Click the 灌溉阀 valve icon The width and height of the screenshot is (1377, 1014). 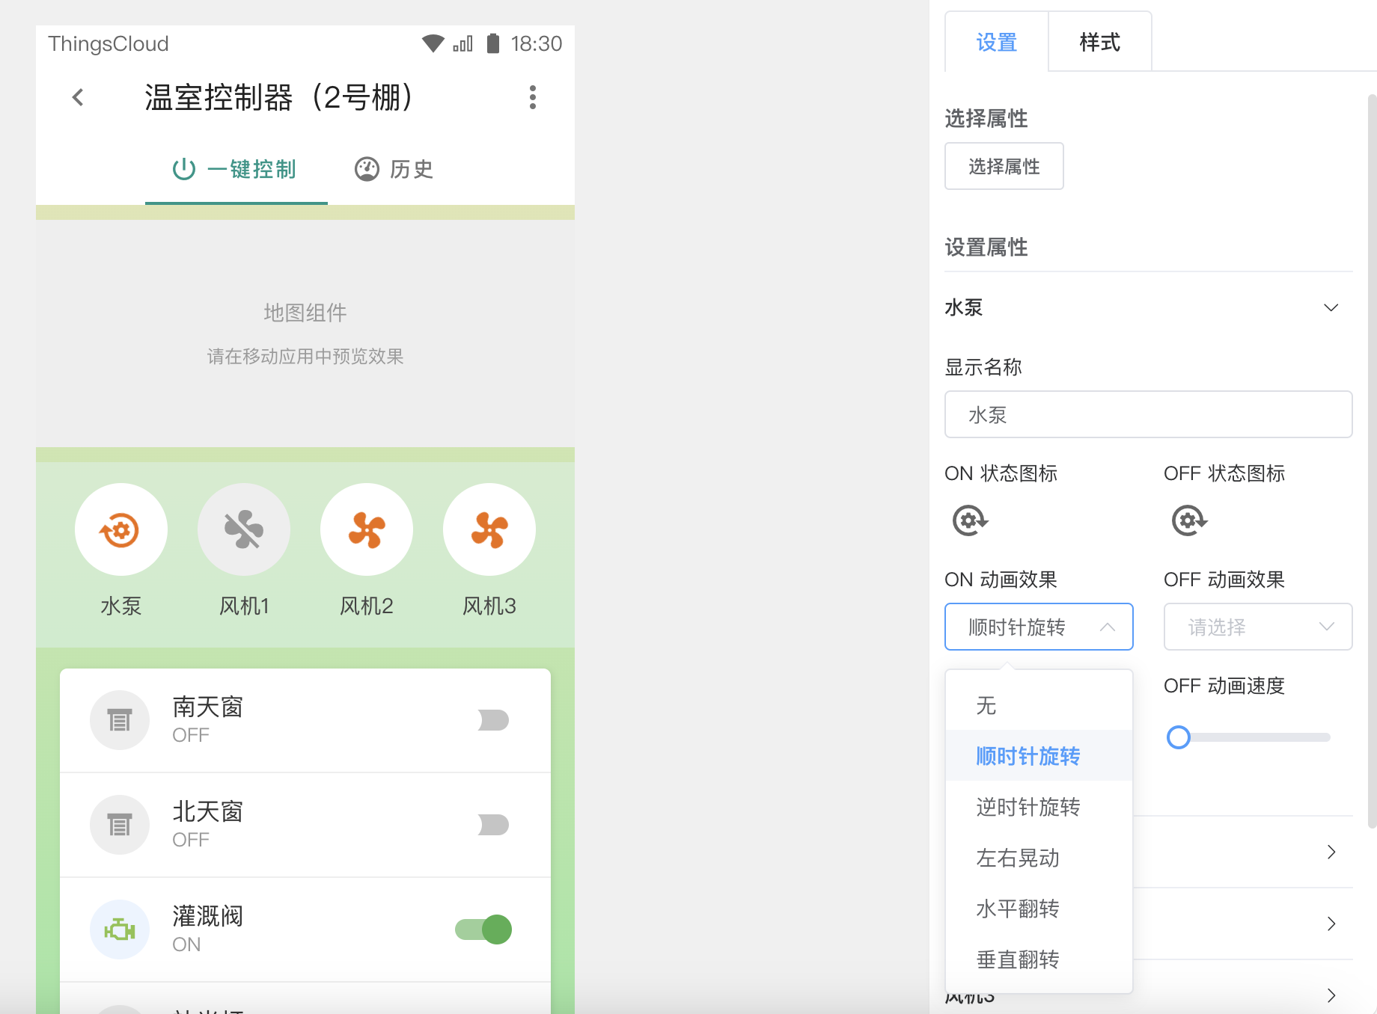(119, 930)
